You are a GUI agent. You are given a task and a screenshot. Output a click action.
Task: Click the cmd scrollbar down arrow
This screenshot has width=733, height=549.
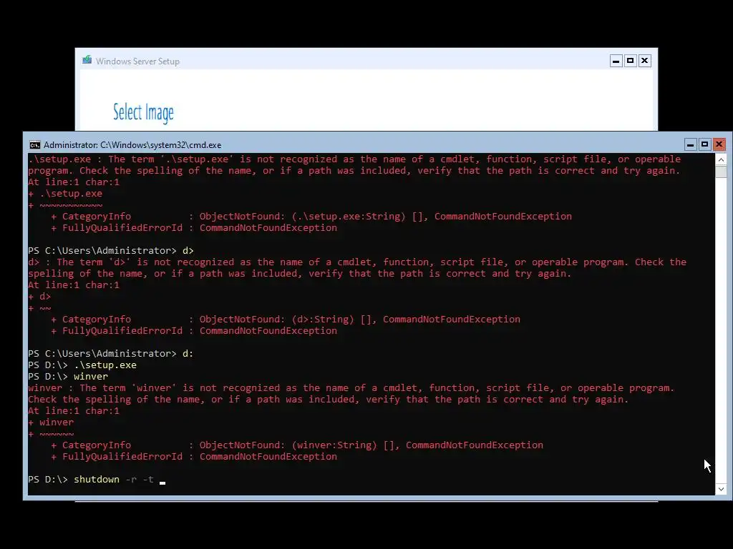coord(721,489)
